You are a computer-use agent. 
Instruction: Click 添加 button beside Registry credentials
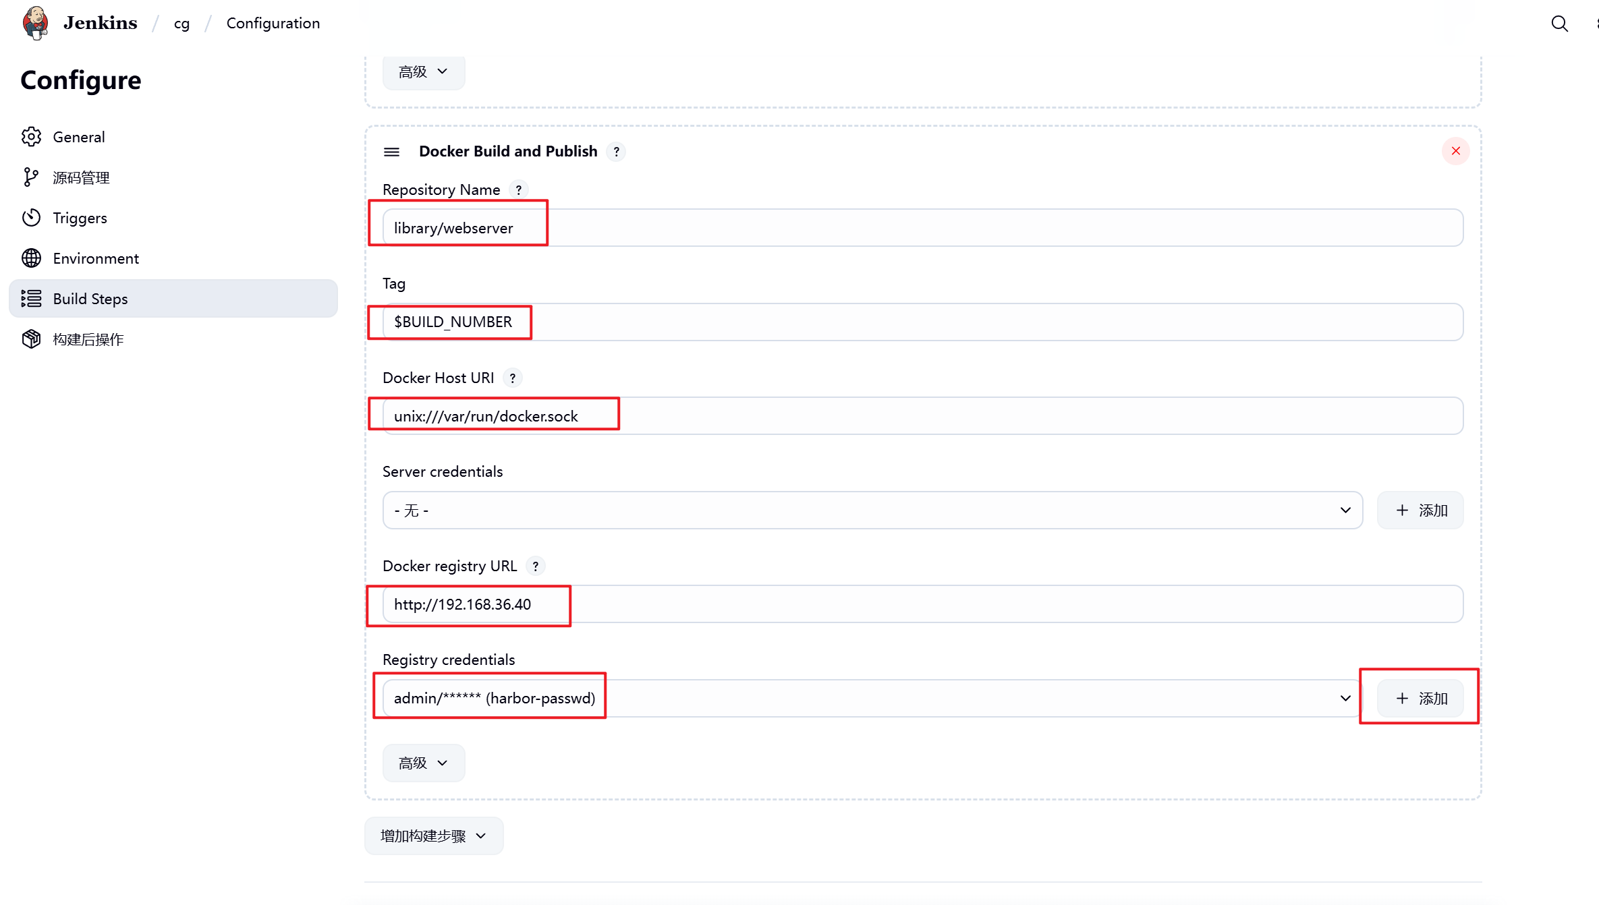click(1420, 699)
